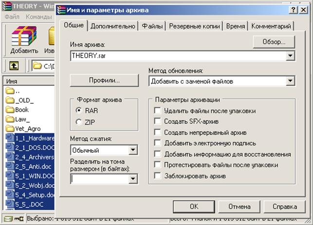Enable Добавить информацию для восстановления

(158, 154)
